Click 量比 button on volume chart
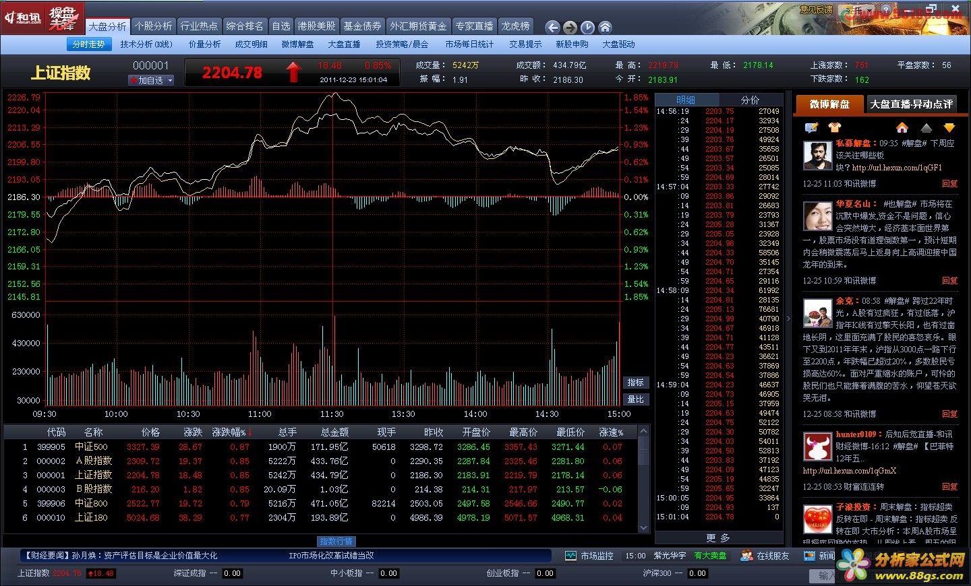The height and width of the screenshot is (586, 971). (636, 399)
